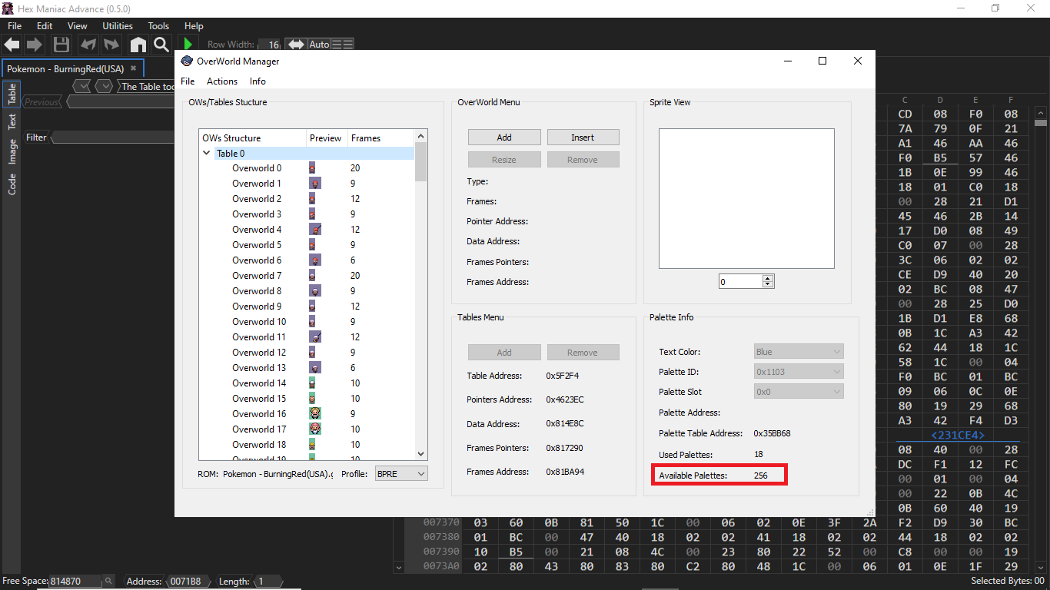
Task: Open the Actions menu in OverWorld Manager
Action: [222, 81]
